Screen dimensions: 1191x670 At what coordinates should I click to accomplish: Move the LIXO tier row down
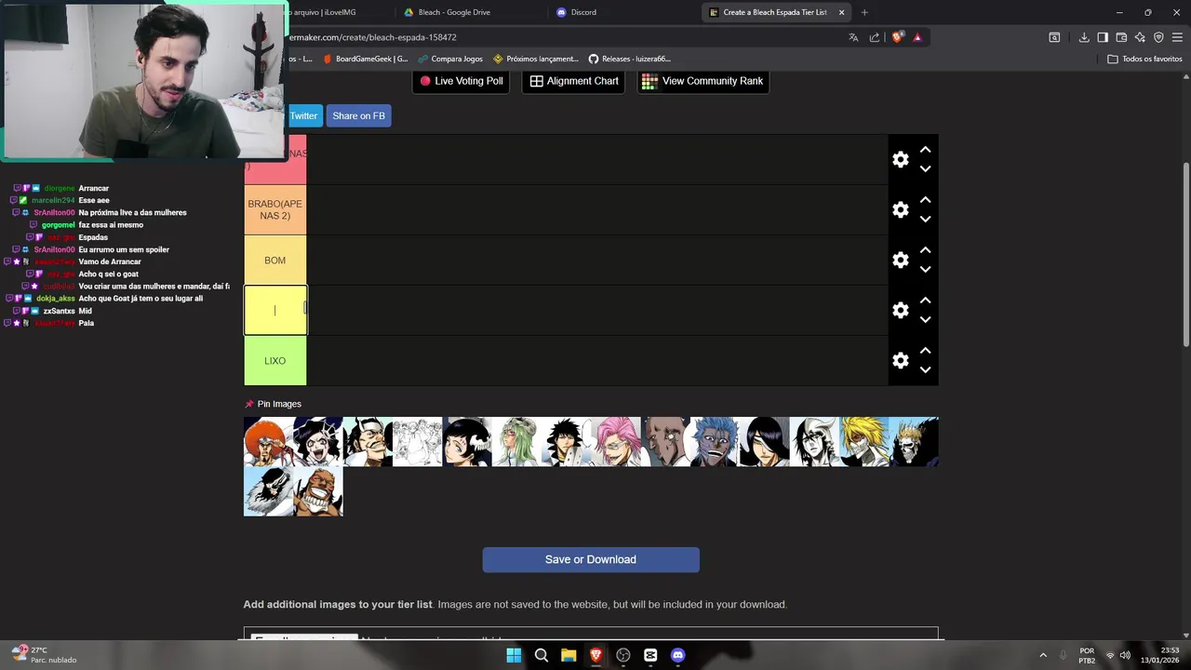[x=925, y=370]
